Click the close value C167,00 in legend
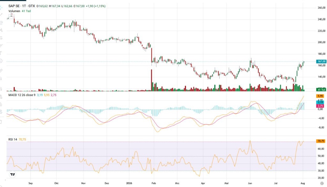This screenshot has width=327, height=187. (x=79, y=6)
